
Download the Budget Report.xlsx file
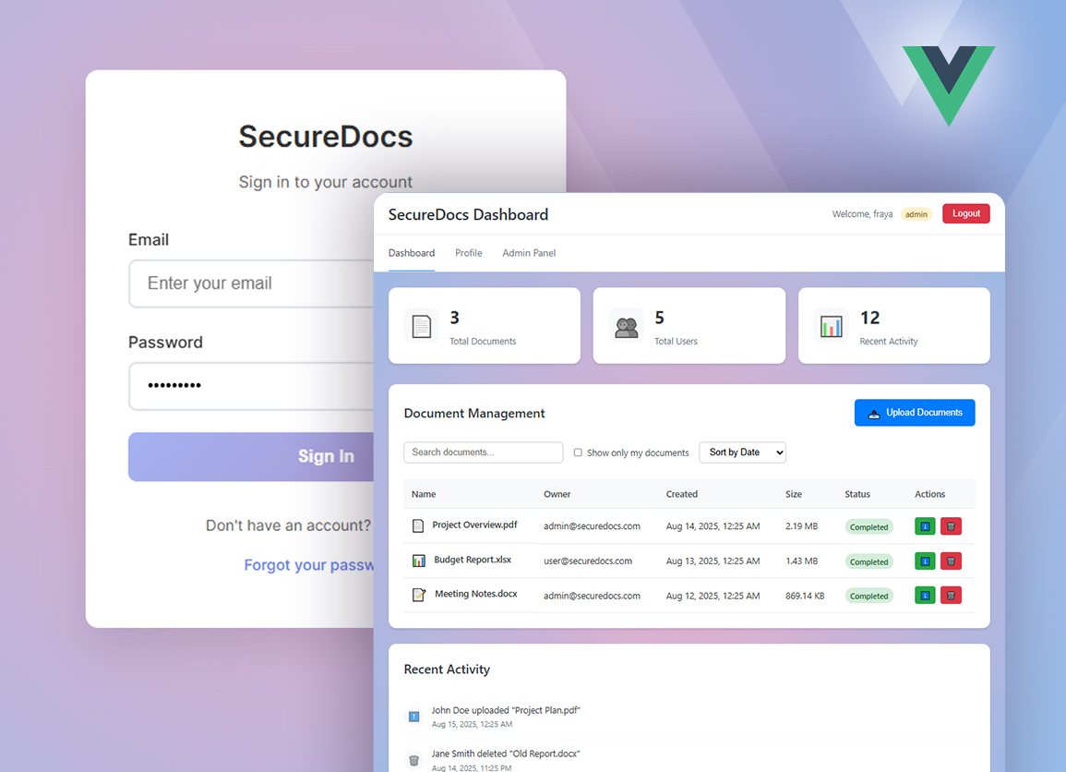pyautogui.click(x=925, y=561)
